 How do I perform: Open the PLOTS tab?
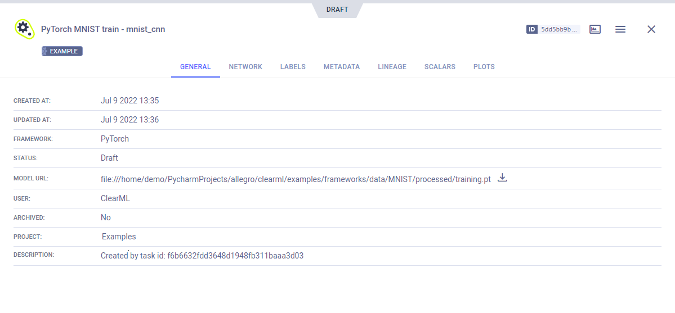tap(484, 67)
